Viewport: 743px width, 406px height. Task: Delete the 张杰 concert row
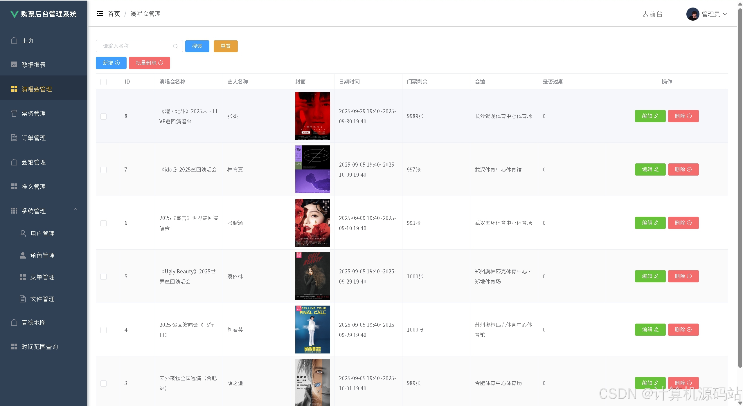683,116
